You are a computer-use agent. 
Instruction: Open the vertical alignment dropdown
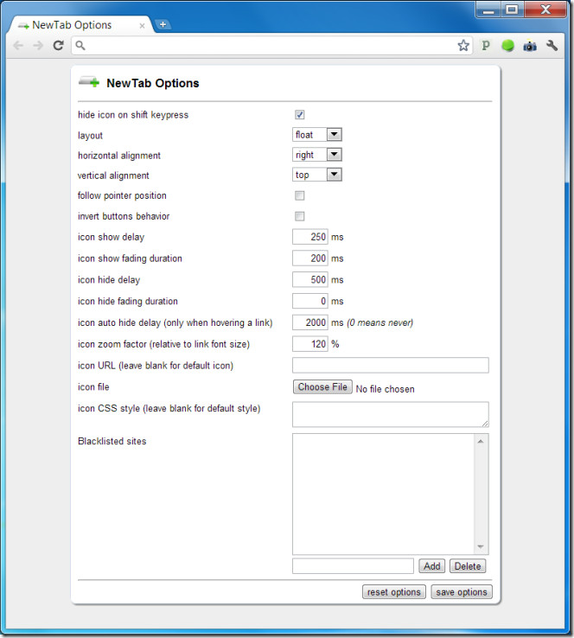coord(317,175)
